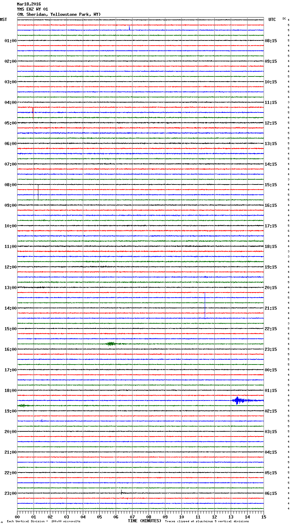
Task: Click the 06:15 UTC label
Action: [x=271, y=493]
